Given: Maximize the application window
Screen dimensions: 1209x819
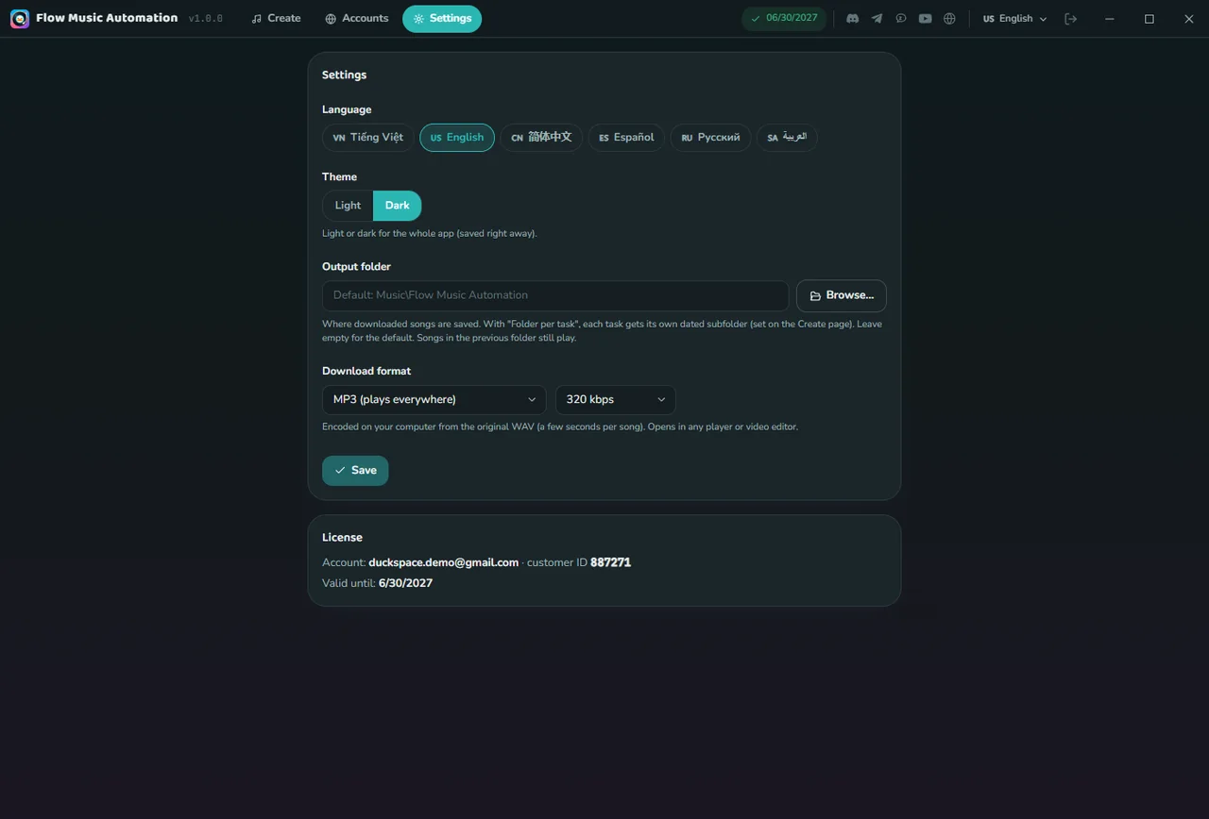Looking at the screenshot, I should (x=1149, y=19).
